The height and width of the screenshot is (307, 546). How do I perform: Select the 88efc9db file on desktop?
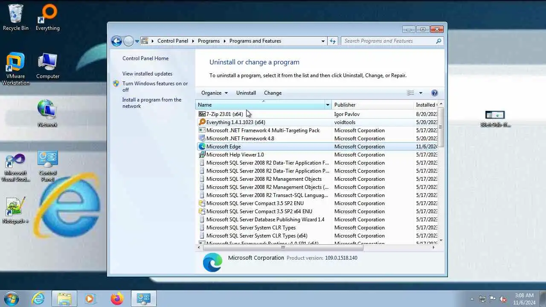(x=495, y=119)
